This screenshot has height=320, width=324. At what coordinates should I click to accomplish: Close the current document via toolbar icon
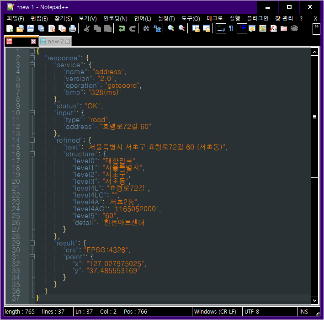pos(52,28)
